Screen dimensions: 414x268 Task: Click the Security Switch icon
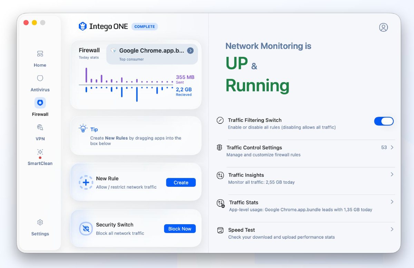pyautogui.click(x=86, y=229)
